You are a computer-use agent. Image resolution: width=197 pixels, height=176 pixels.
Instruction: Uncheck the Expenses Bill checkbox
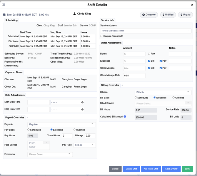[149, 61]
